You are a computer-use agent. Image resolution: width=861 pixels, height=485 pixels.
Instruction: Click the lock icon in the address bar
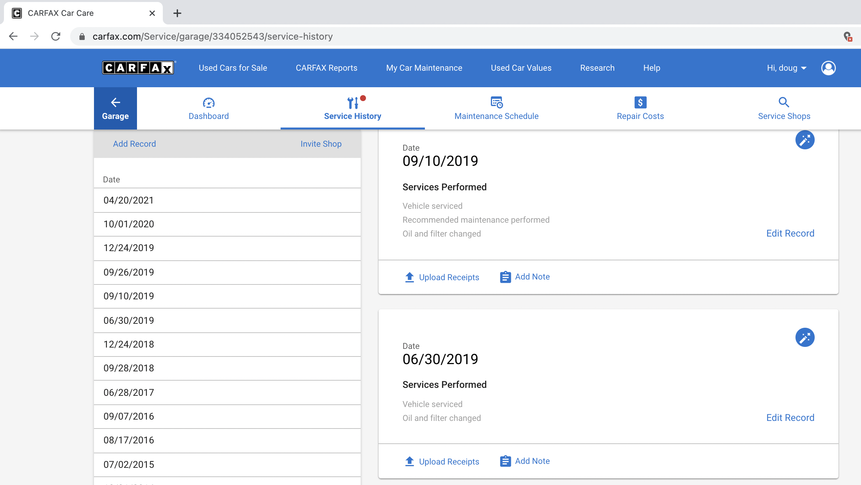pos(82,36)
